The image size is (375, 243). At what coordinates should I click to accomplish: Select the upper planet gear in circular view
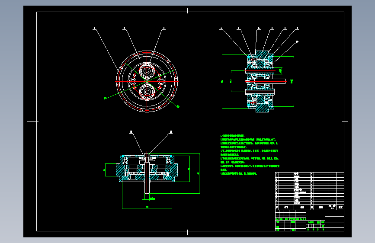click(147, 71)
